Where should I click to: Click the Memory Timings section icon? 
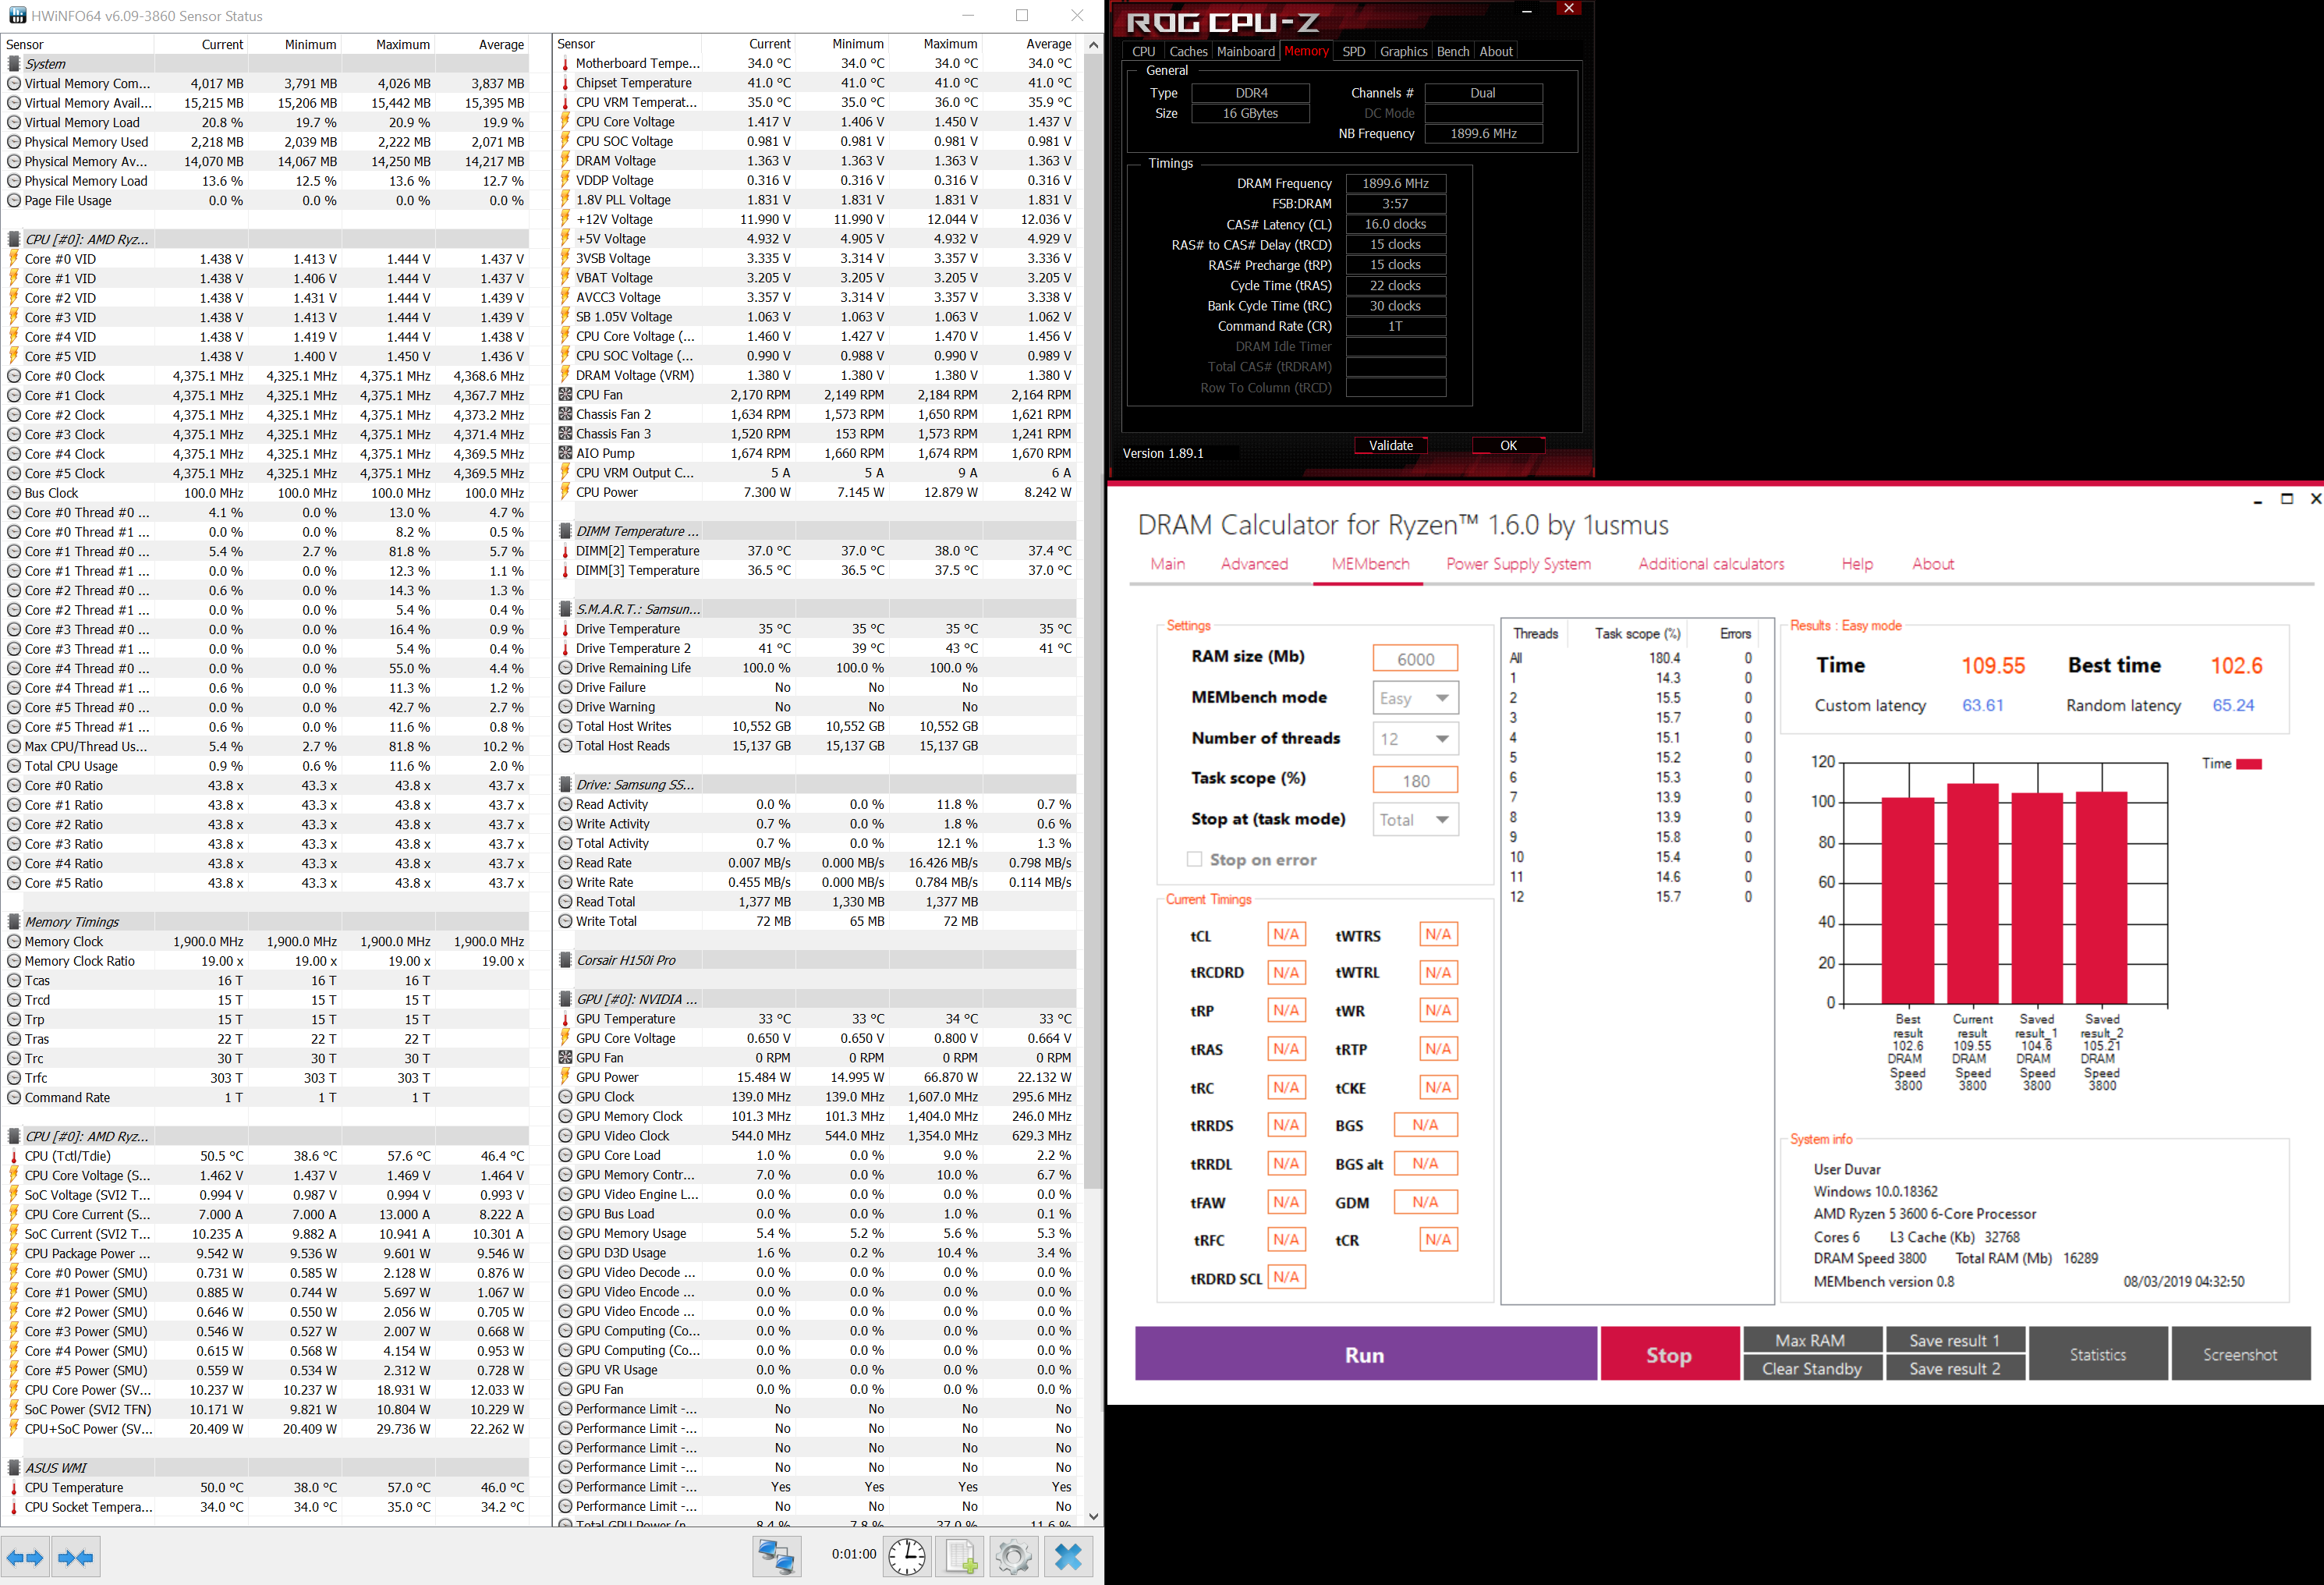(14, 922)
